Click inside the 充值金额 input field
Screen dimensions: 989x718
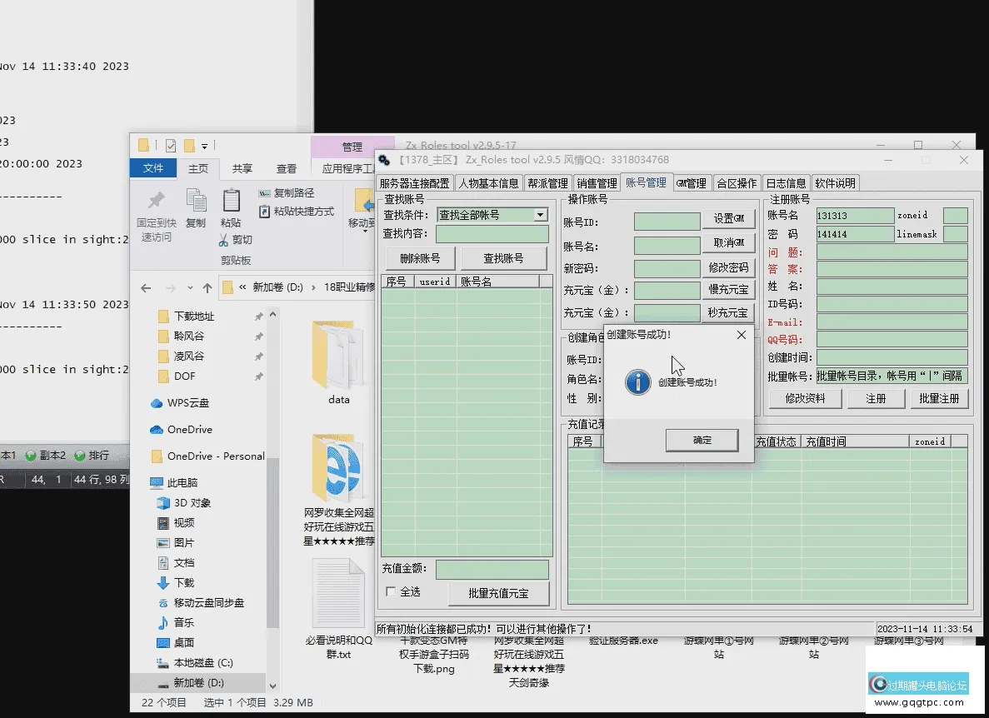pos(492,569)
